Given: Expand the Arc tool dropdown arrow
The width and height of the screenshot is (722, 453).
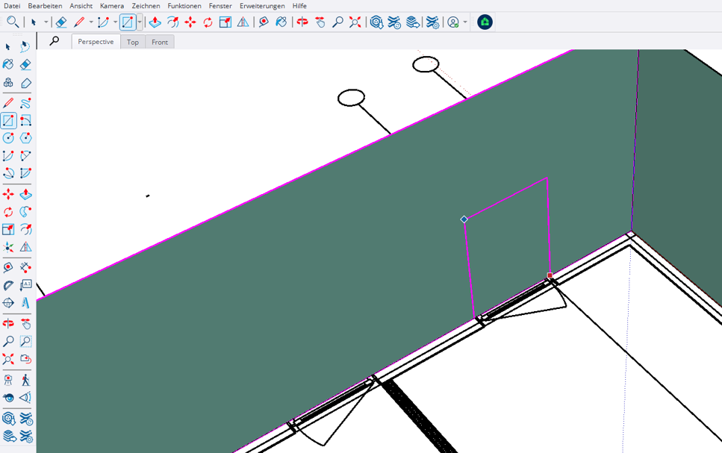Looking at the screenshot, I should click(x=115, y=22).
